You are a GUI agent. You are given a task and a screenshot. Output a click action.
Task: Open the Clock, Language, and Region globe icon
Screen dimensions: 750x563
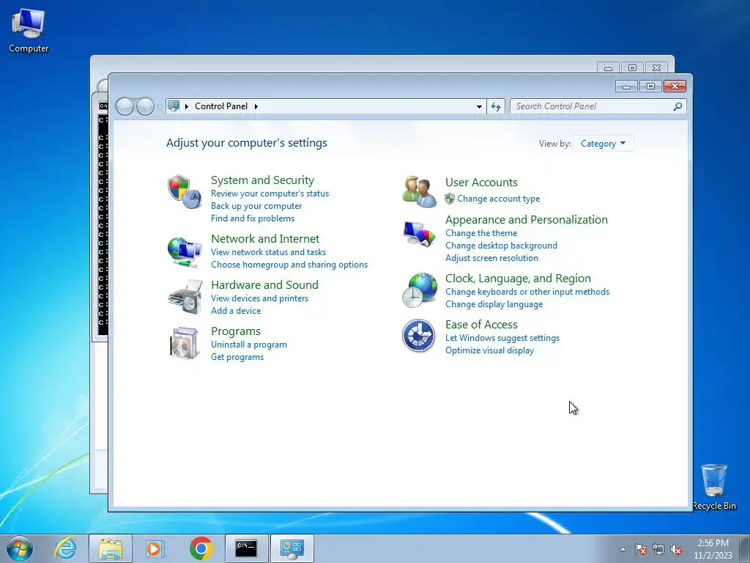pos(419,290)
